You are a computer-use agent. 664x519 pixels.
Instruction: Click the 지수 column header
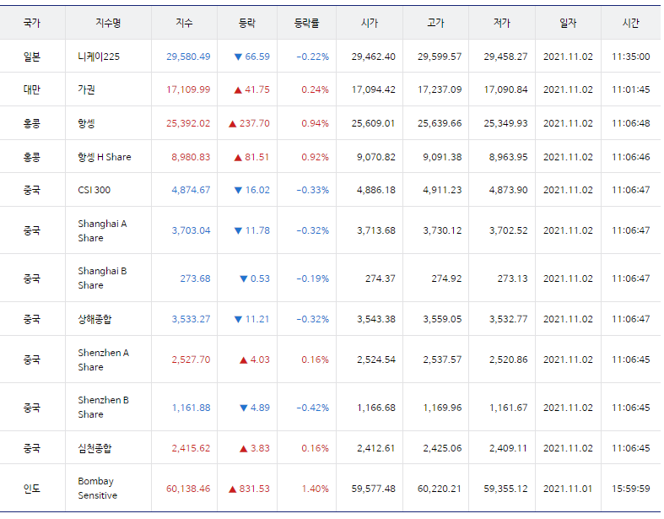pos(184,23)
